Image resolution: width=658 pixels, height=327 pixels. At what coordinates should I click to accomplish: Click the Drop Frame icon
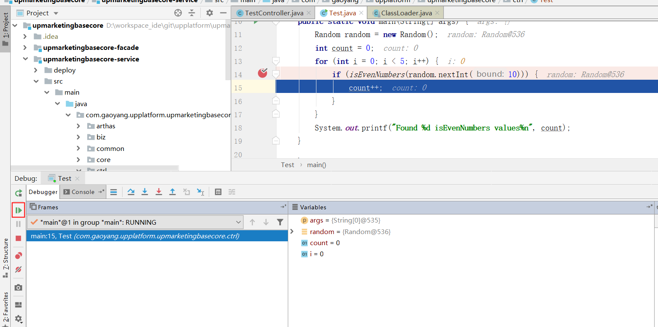tap(187, 192)
